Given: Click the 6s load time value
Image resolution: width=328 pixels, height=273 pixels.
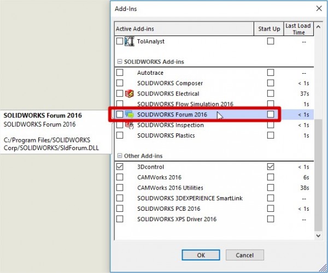Looking at the screenshot, I should point(306,177).
